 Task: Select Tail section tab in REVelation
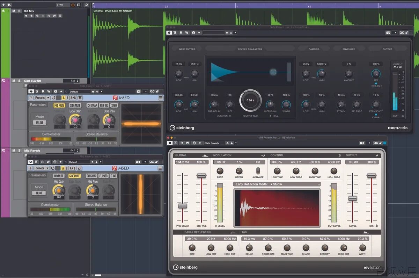244,232
